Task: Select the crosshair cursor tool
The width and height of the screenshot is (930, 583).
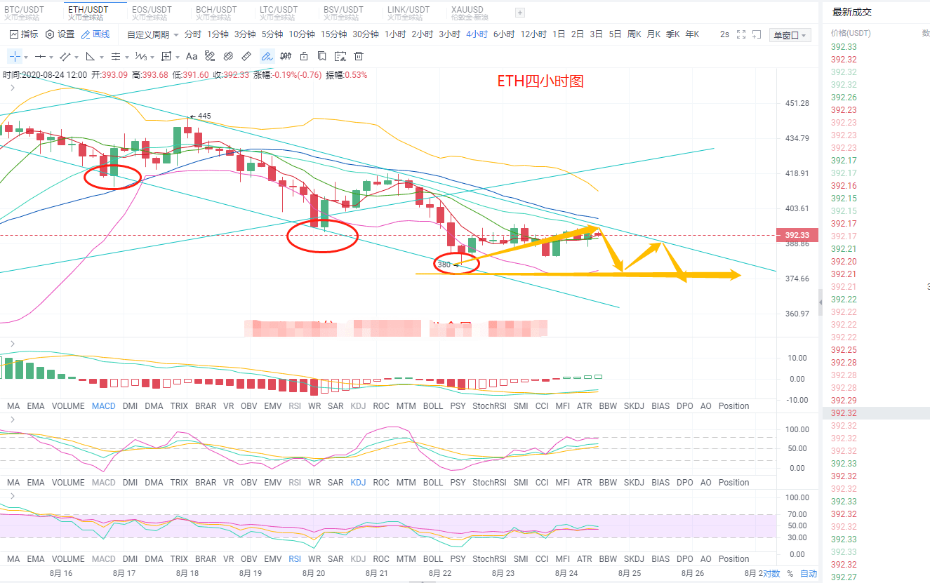Action: pos(14,56)
